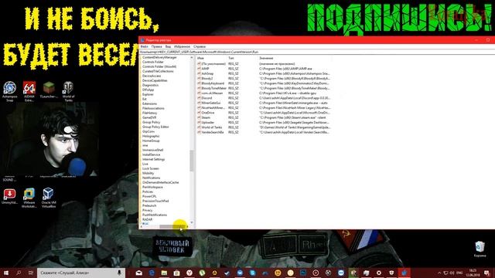
Task: Click the 'Скажите Слушай, Алиса' search box
Action: pos(81,273)
